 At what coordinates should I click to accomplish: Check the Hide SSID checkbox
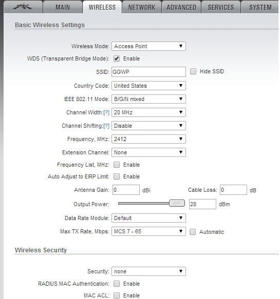pos(193,71)
